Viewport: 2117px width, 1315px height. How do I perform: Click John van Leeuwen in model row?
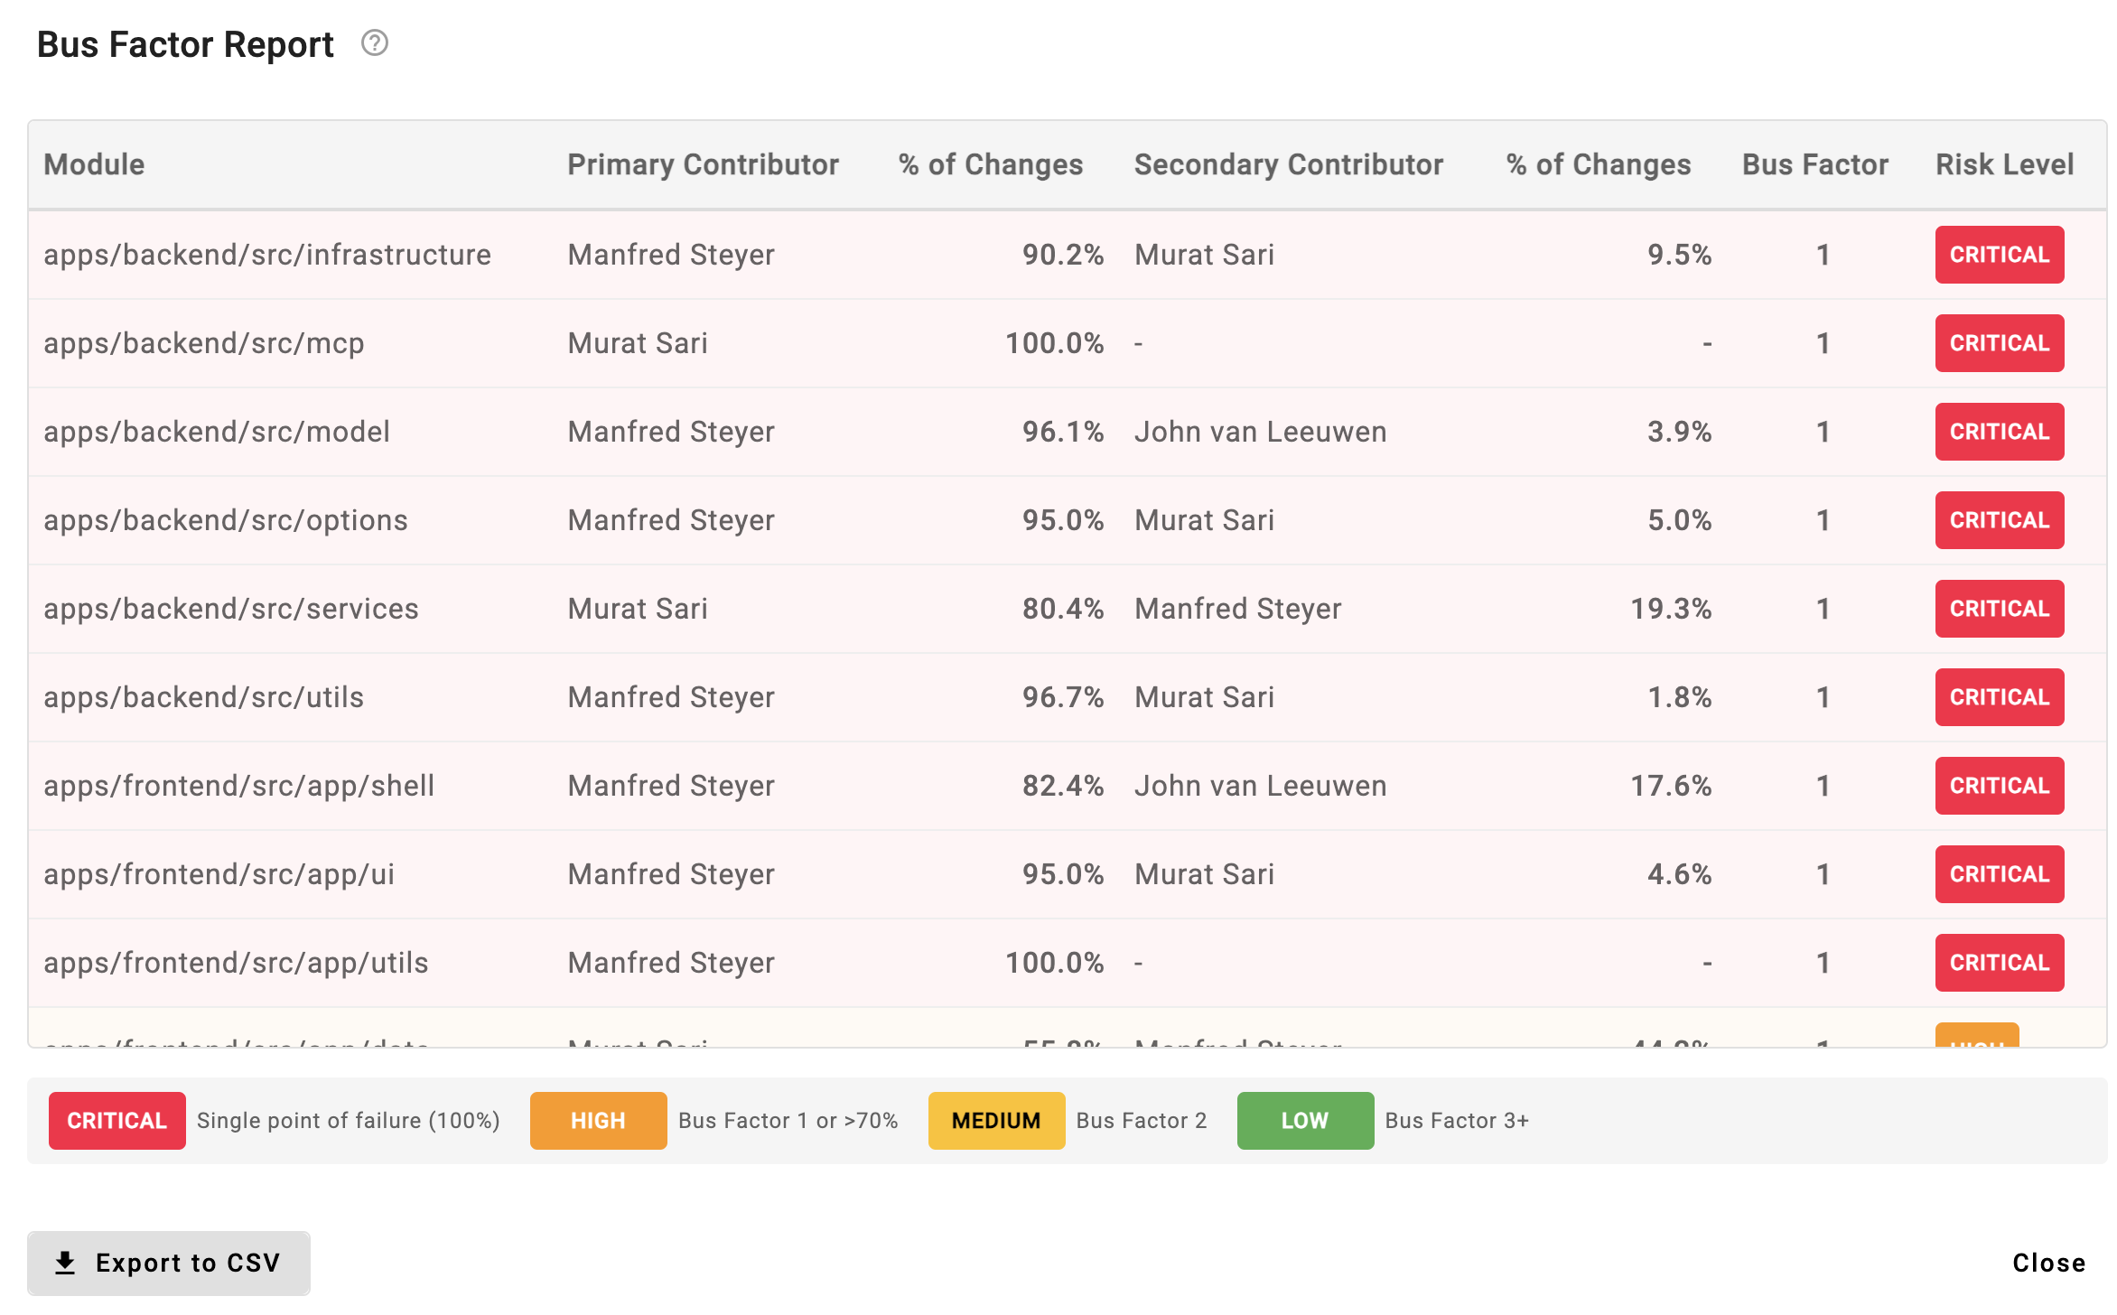1260,432
